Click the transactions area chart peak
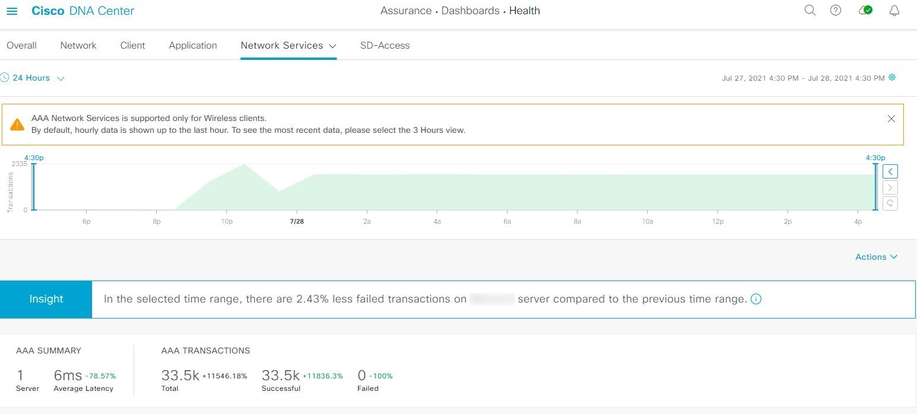This screenshot has height=414, width=917. point(244,164)
